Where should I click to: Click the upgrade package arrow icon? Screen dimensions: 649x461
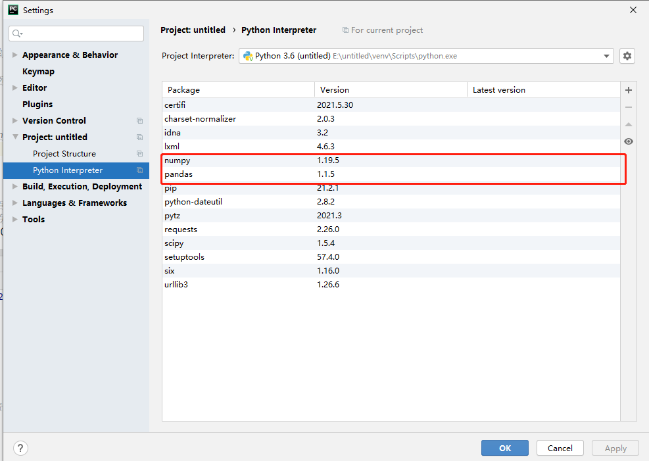pyautogui.click(x=629, y=124)
